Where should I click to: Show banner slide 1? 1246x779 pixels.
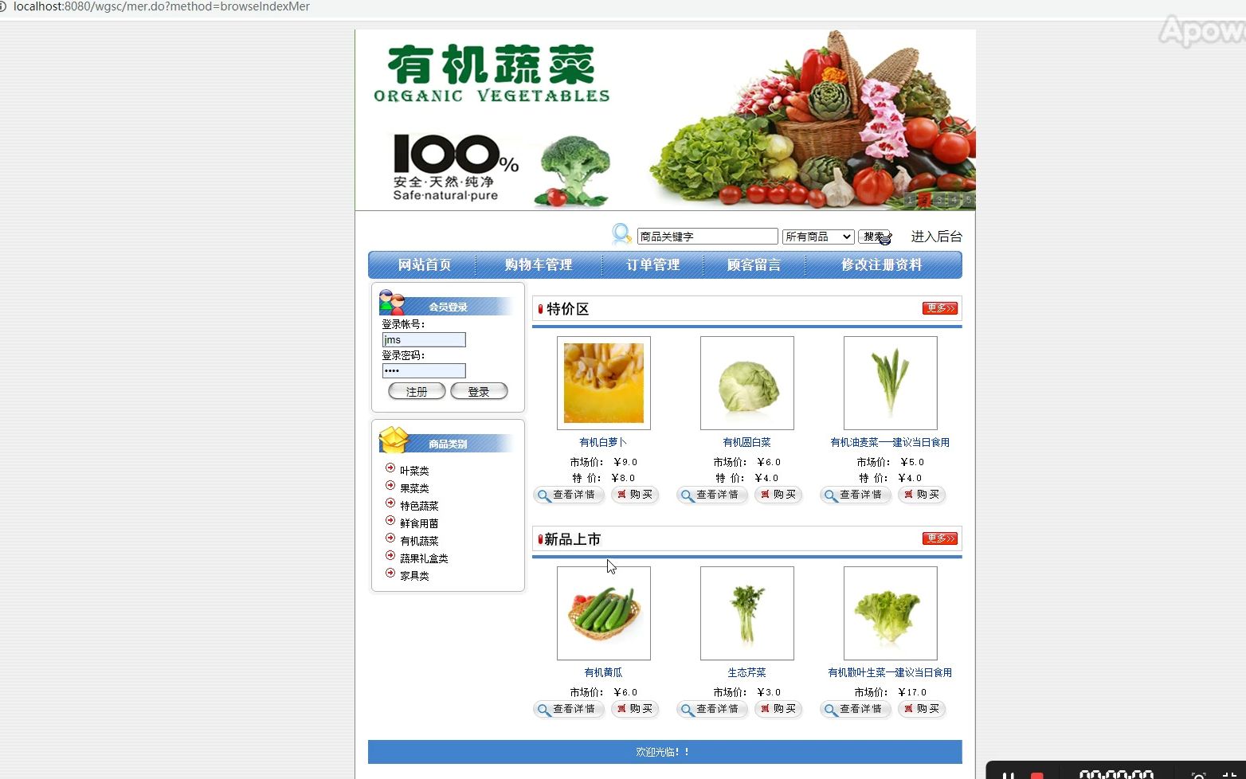click(910, 200)
